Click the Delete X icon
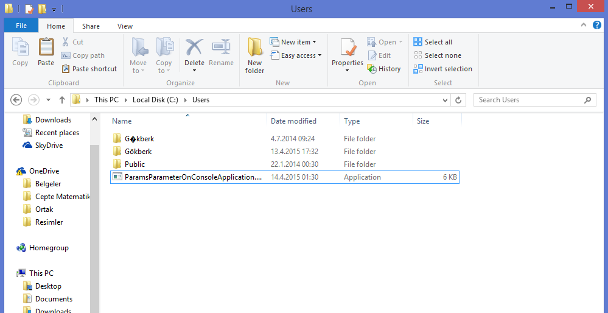The width and height of the screenshot is (608, 313). pos(194,46)
